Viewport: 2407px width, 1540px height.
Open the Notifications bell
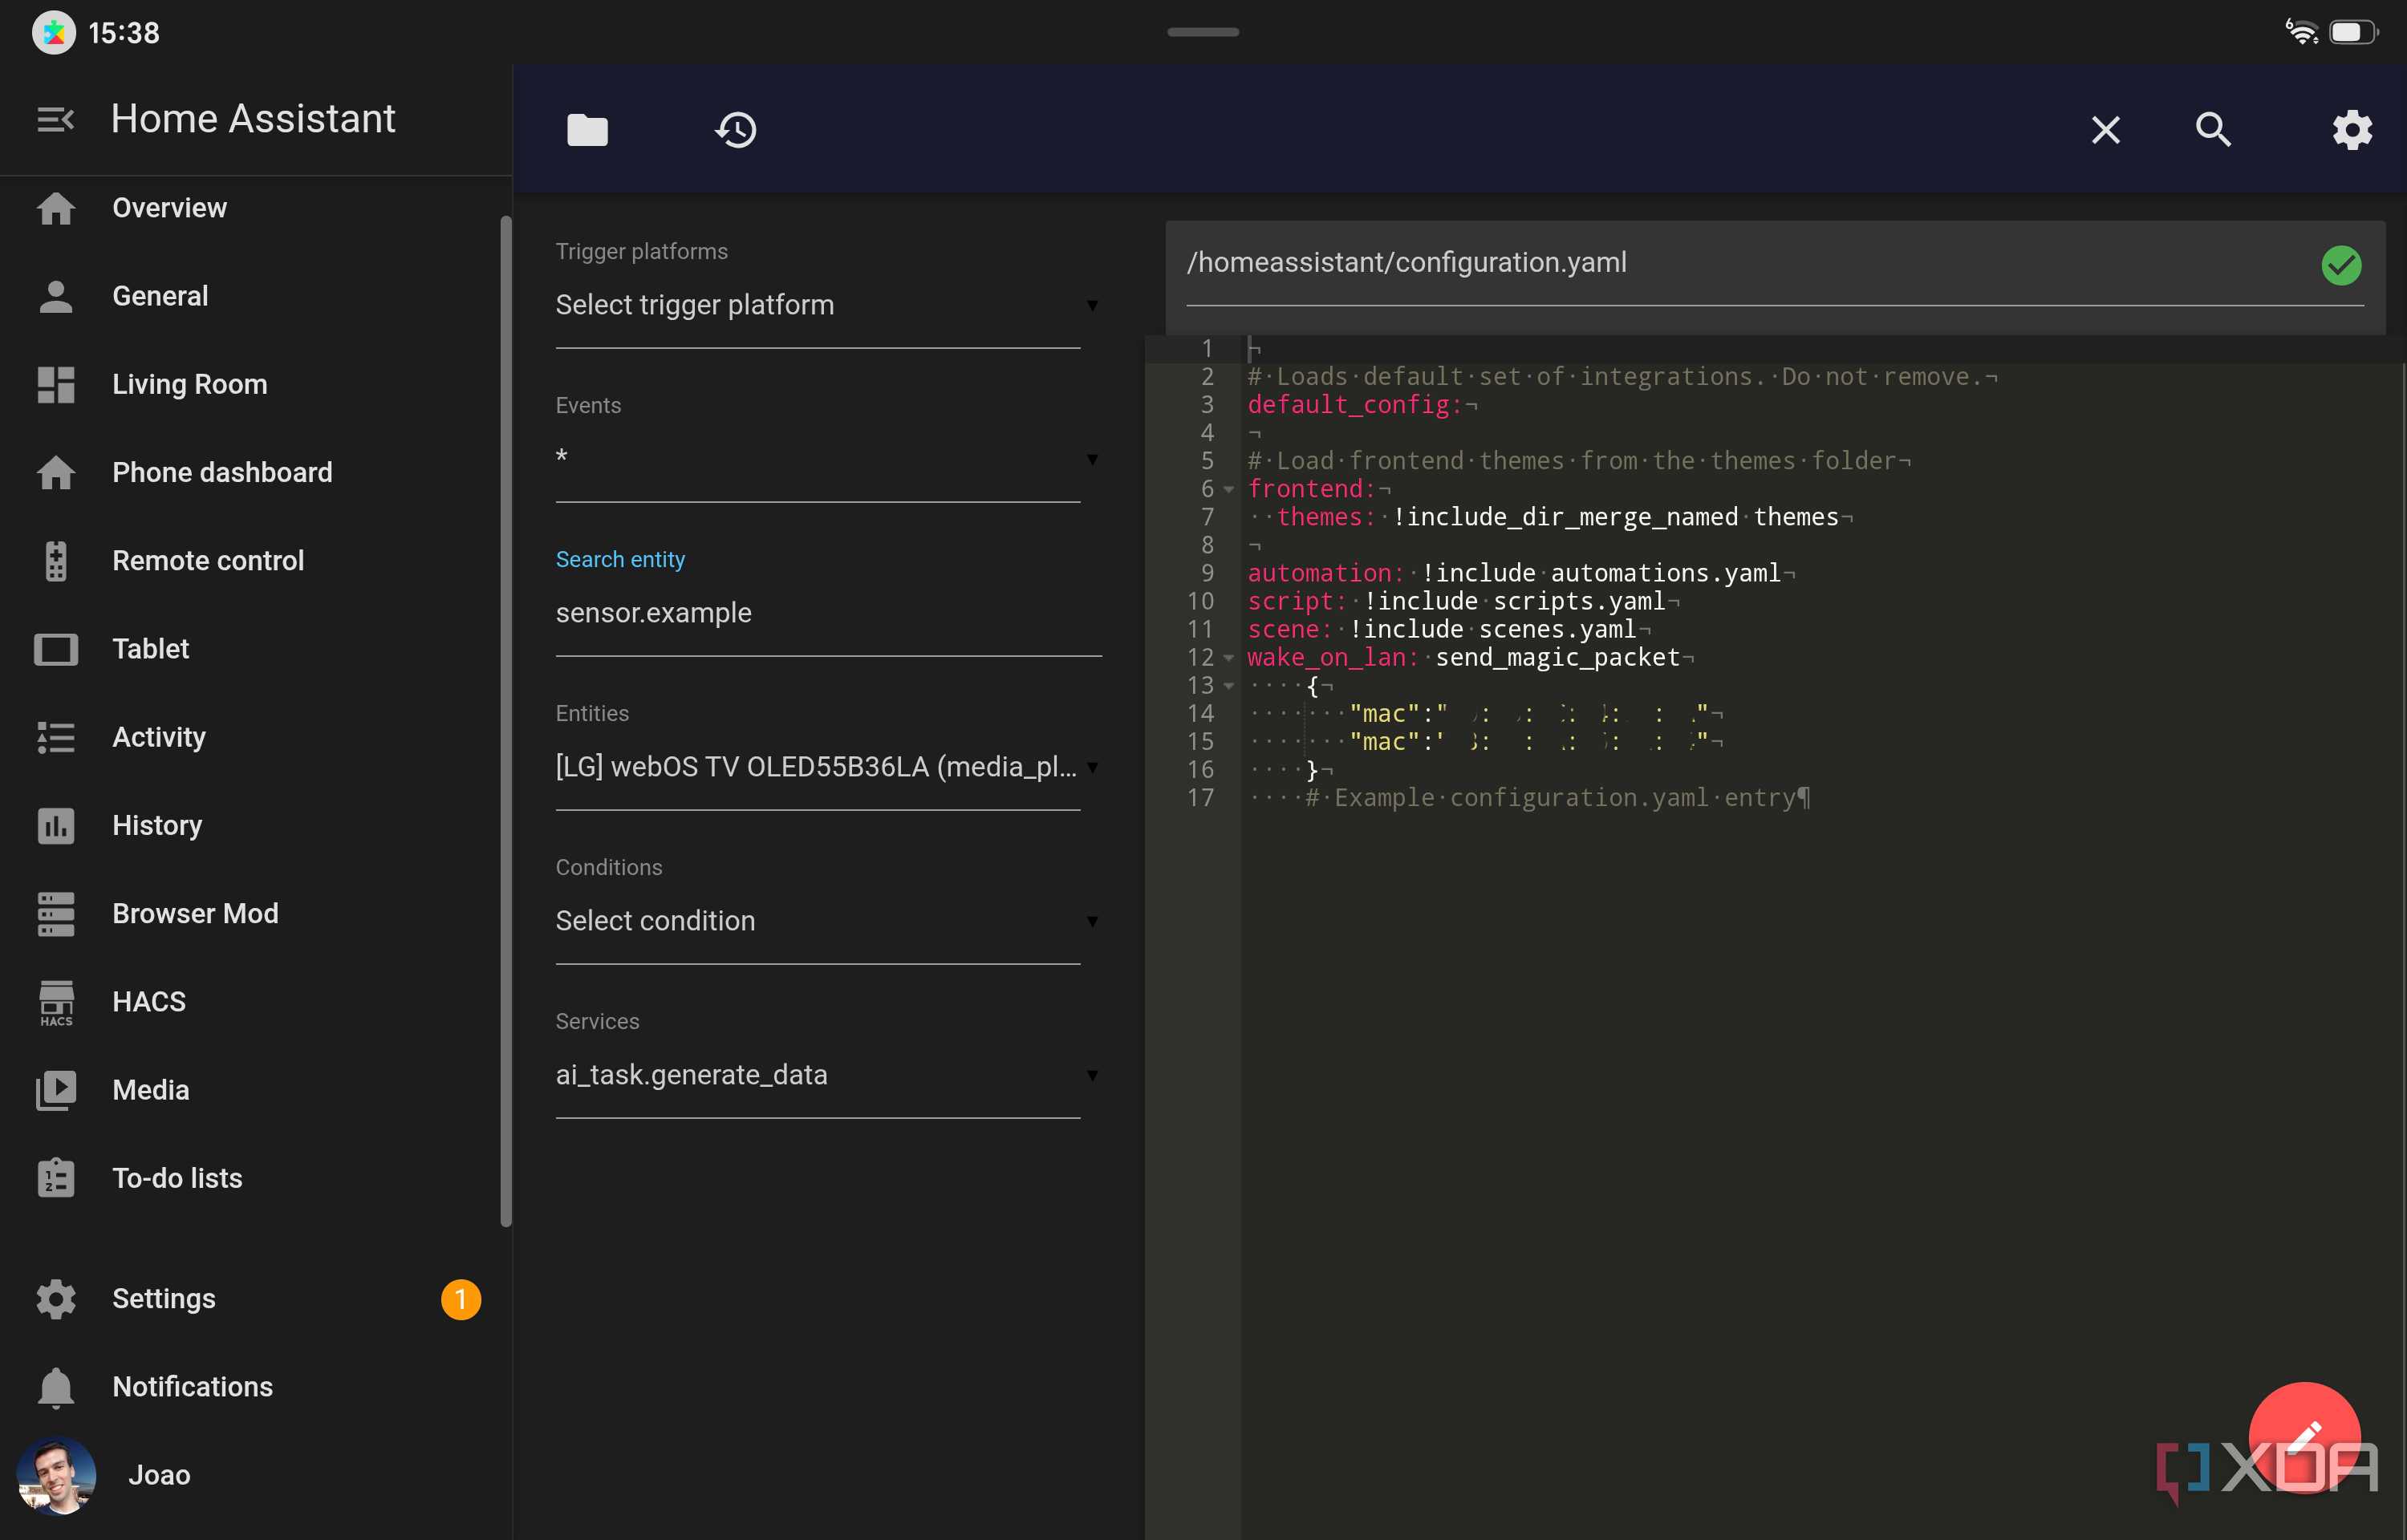[56, 1387]
